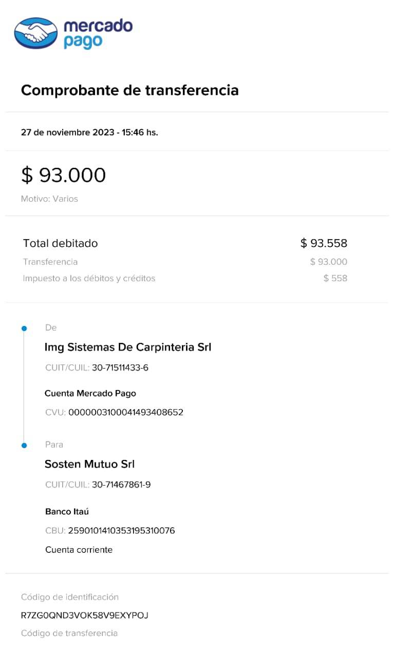Click the Motivo: Varios text
This screenshot has height=657, width=394.
(x=49, y=199)
